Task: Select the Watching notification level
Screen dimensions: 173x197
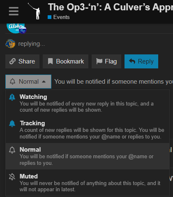Action: click(x=88, y=103)
